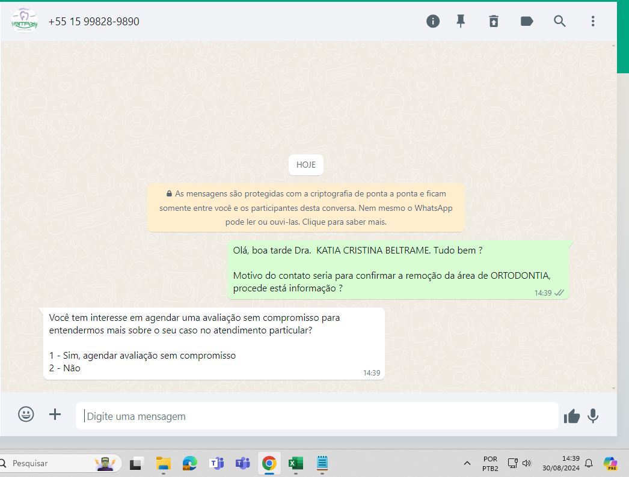Add a label with the tag icon
The image size is (629, 477).
coord(527,21)
